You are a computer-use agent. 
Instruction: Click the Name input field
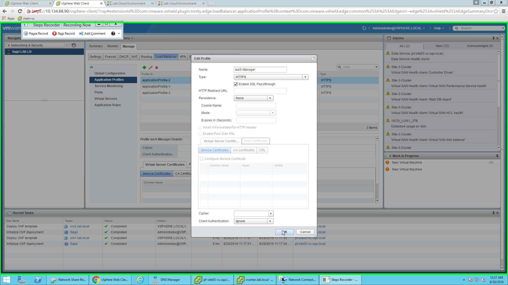[x=260, y=70]
